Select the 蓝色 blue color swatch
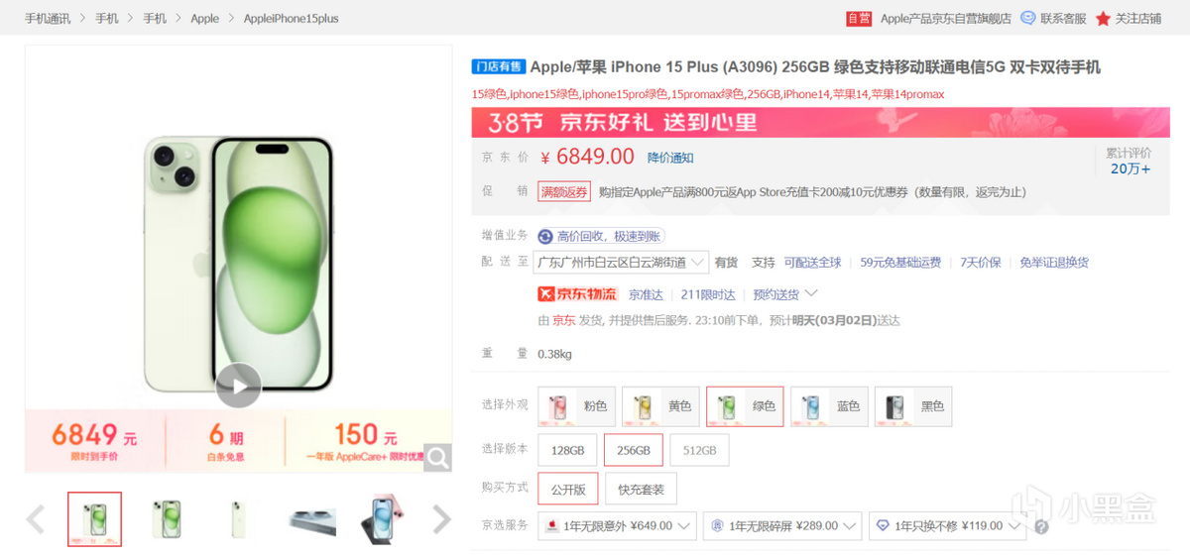This screenshot has width=1190, height=559. point(829,406)
